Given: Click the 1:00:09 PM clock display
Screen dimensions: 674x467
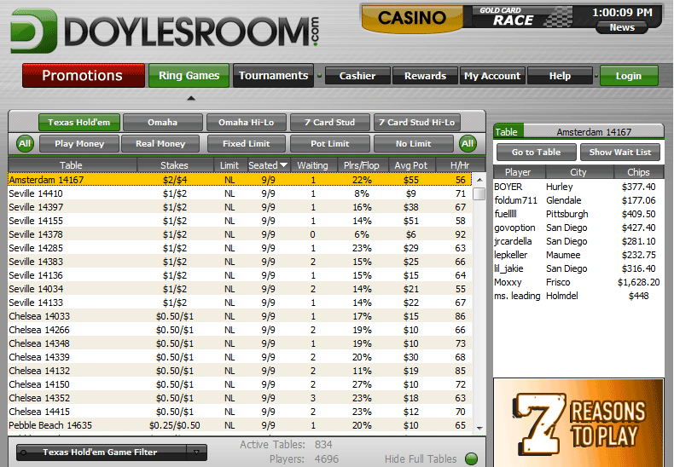Looking at the screenshot, I should tap(622, 13).
